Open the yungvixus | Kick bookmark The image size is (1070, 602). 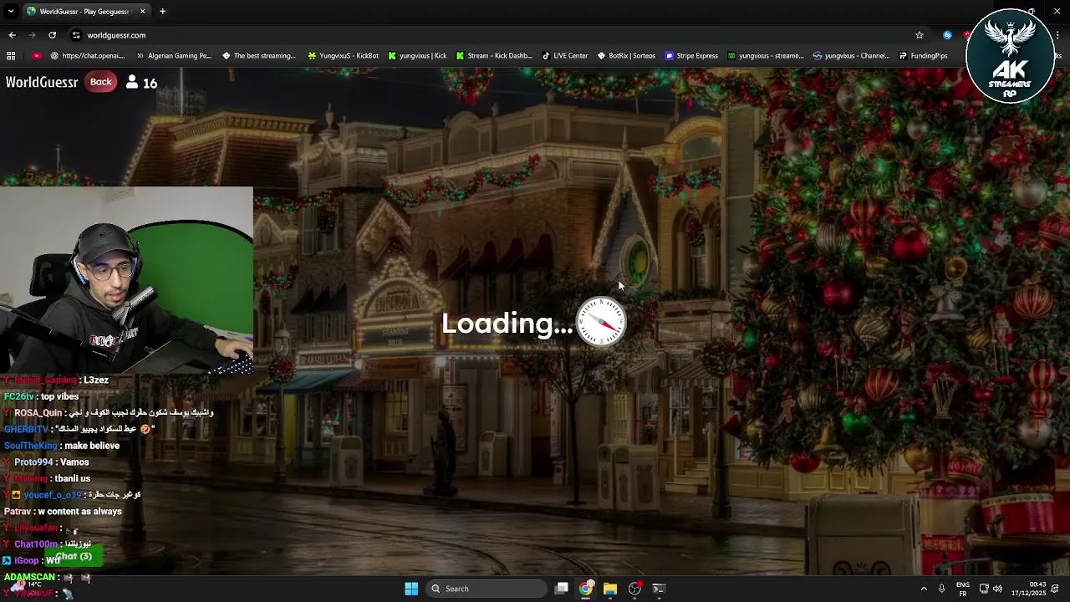[417, 56]
